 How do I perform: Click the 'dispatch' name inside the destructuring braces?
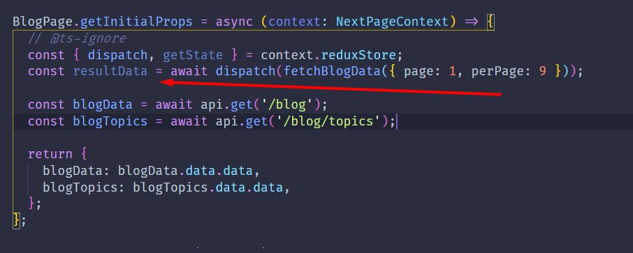117,55
